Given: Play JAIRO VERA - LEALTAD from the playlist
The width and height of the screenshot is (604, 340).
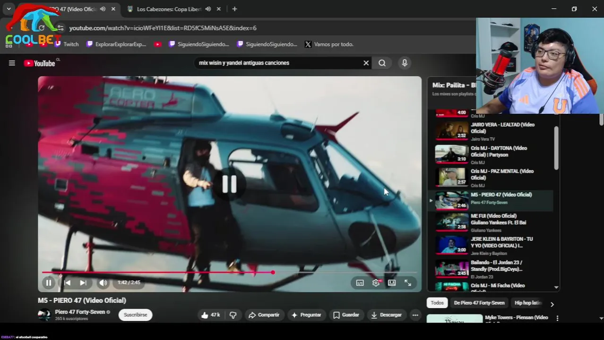Looking at the screenshot, I should pos(491,131).
